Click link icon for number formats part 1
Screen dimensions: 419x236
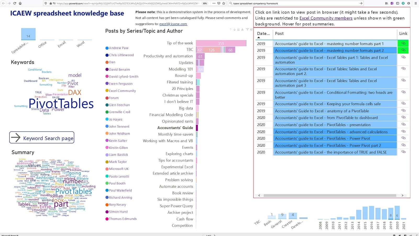(403, 43)
